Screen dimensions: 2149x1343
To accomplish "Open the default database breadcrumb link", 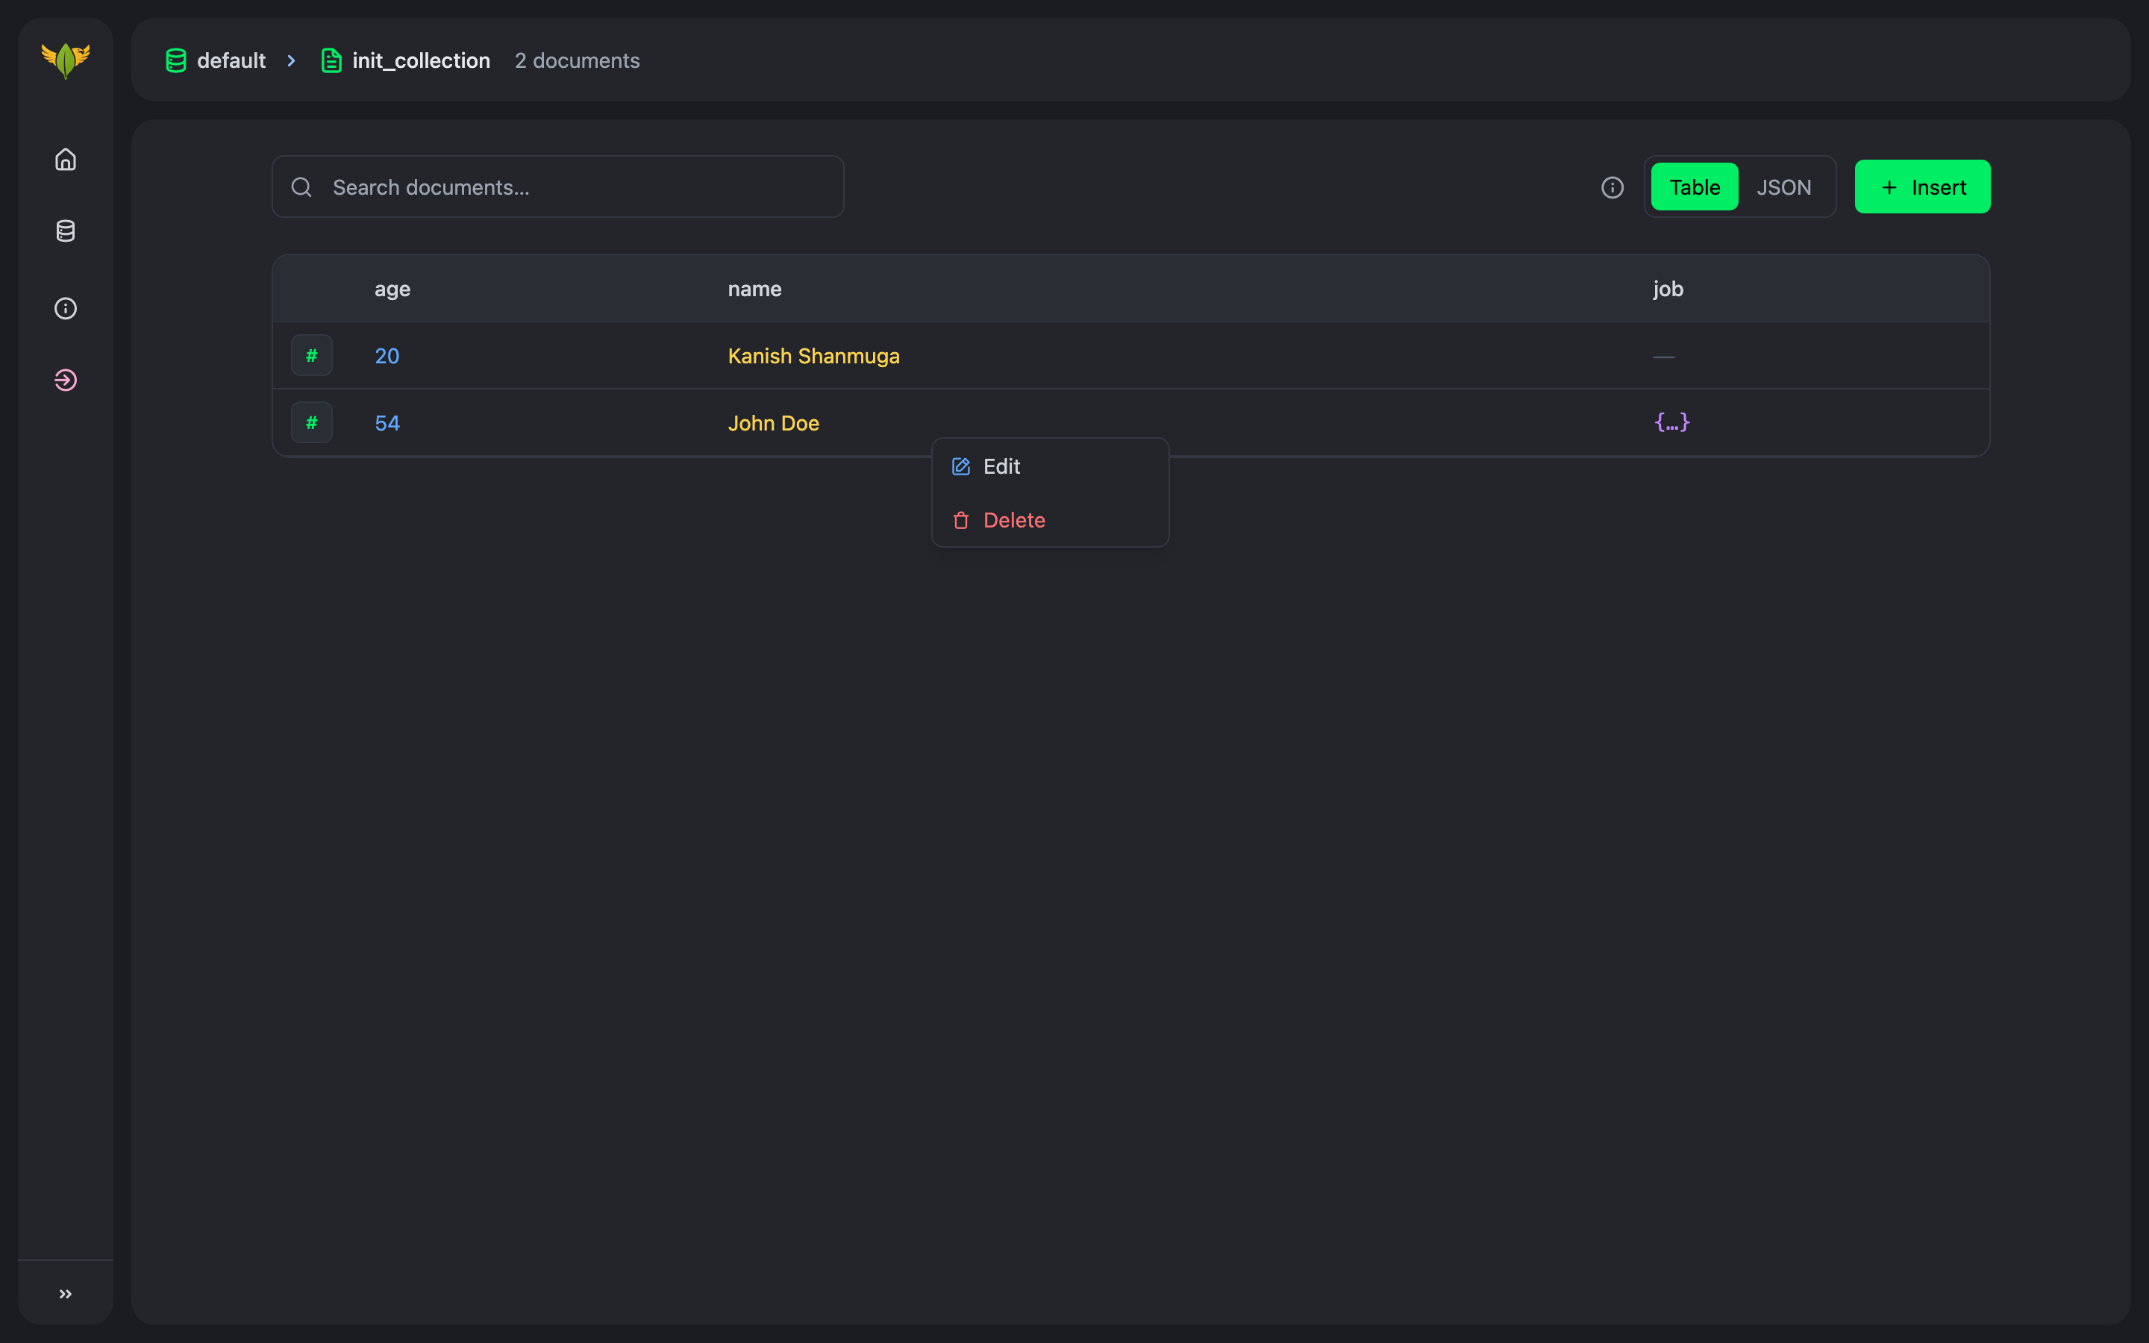I will click(x=231, y=60).
